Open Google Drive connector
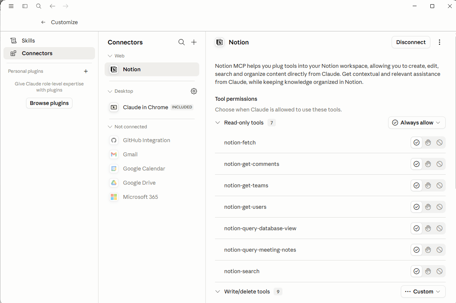 [x=152, y=183]
